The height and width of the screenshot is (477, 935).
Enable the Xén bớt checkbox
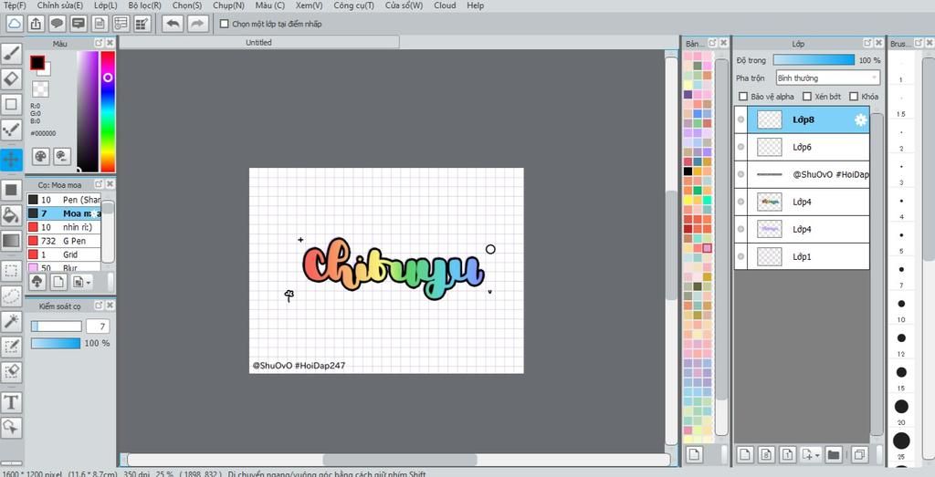807,97
